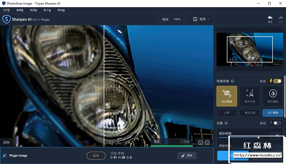Screen dimensions: 286x164
Task: Adjust the 删除模糊 slider handle
Action: click(x=259, y=137)
